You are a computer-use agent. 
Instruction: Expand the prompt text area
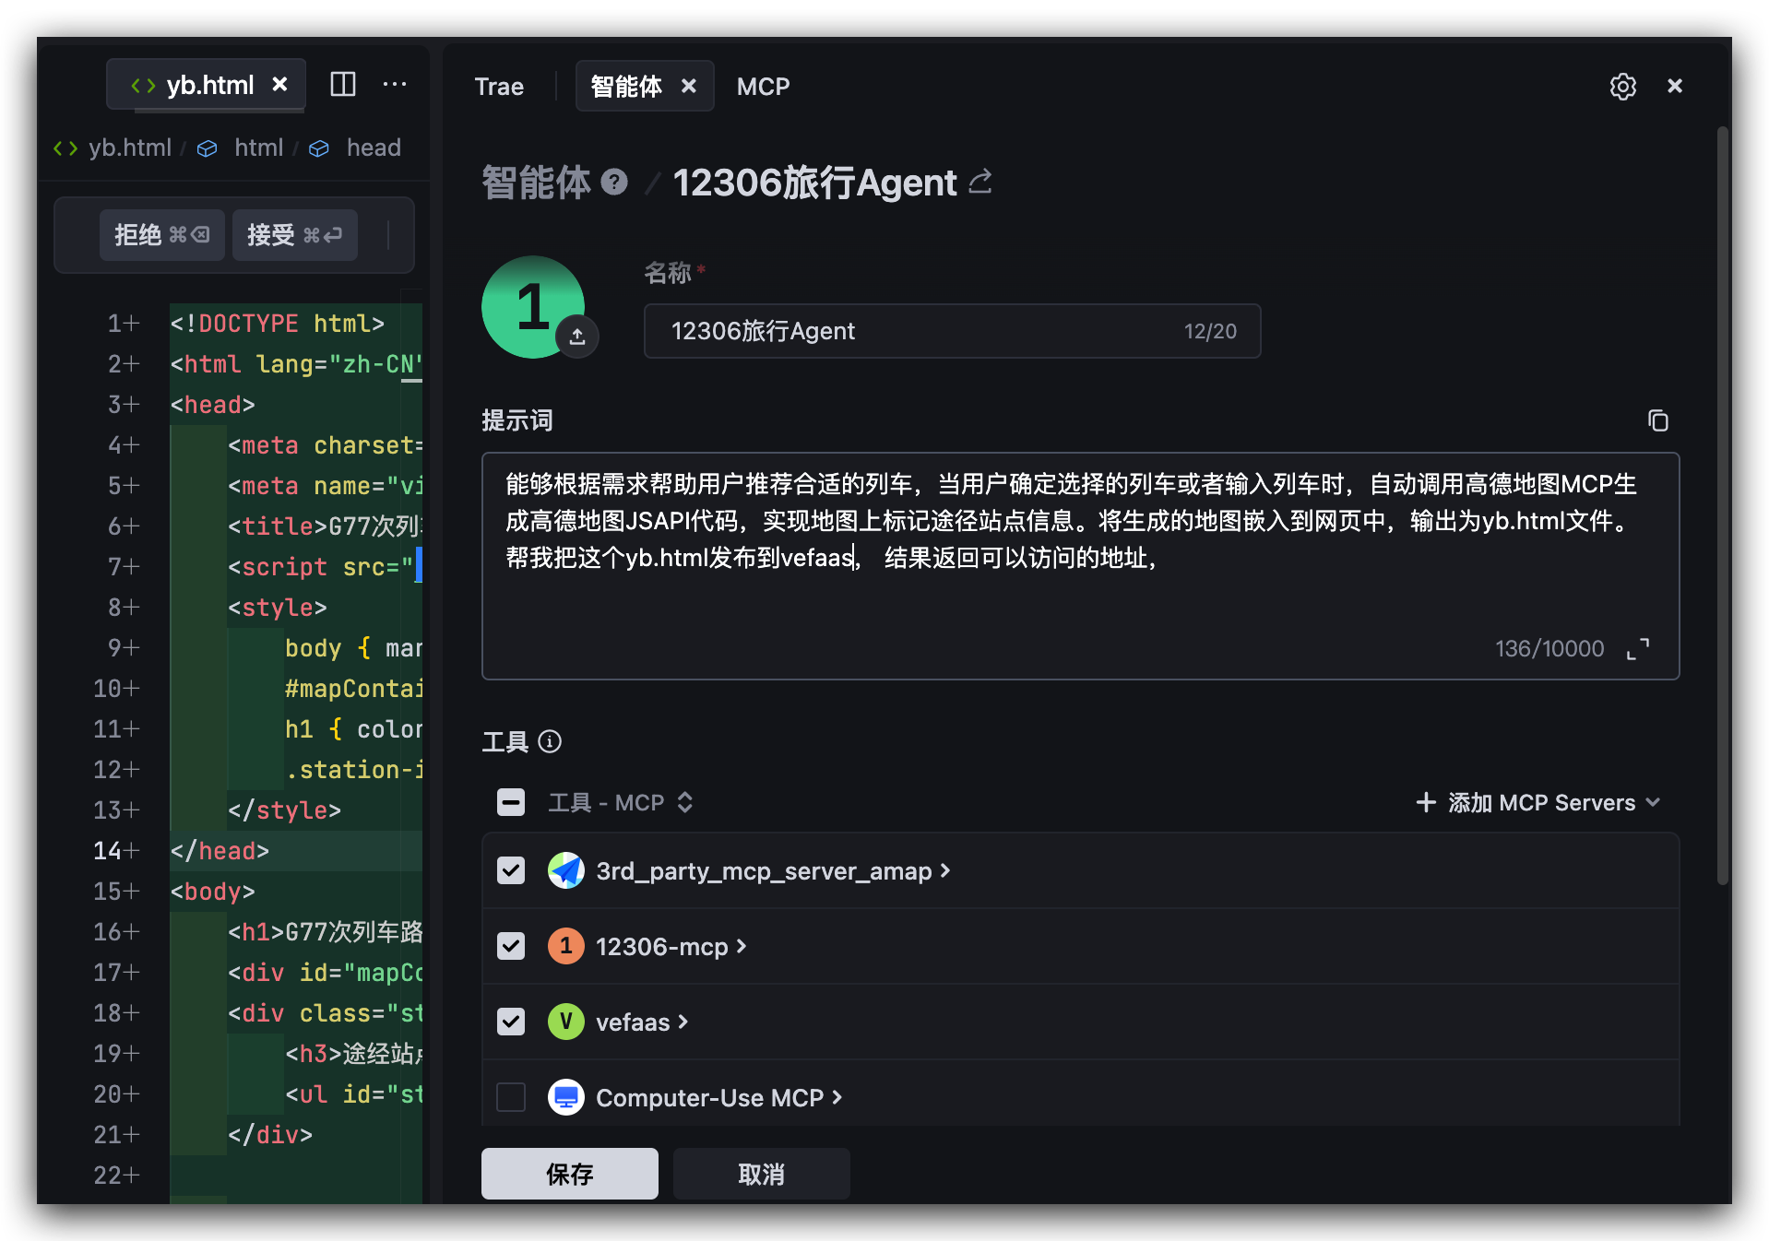point(1638,649)
